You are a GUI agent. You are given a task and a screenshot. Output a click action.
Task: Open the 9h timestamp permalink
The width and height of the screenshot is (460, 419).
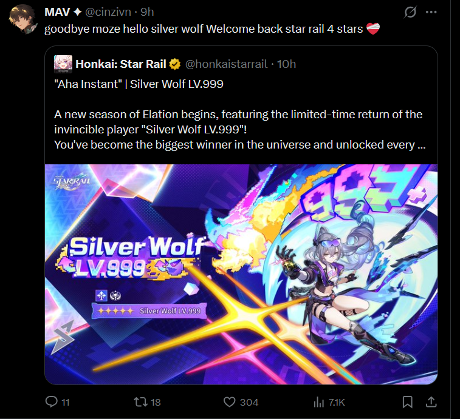pos(147,12)
